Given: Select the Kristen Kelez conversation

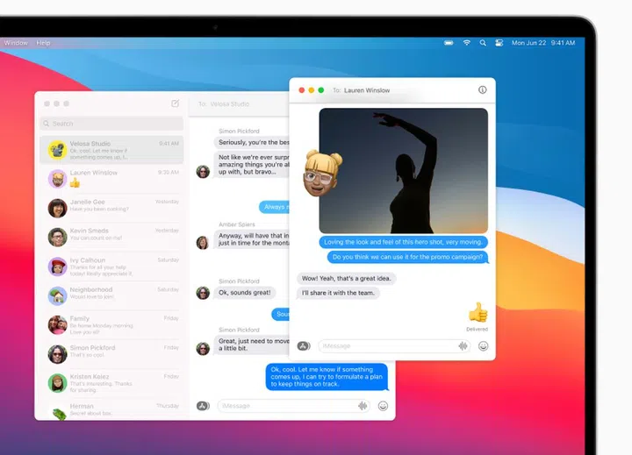Looking at the screenshot, I should coord(111,383).
